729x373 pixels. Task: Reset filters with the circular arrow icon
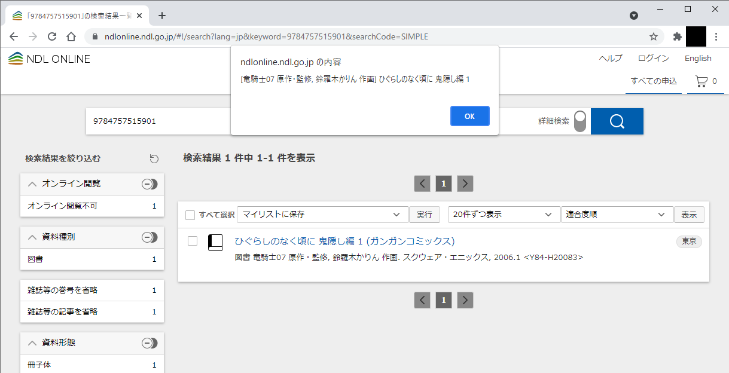pos(154,158)
